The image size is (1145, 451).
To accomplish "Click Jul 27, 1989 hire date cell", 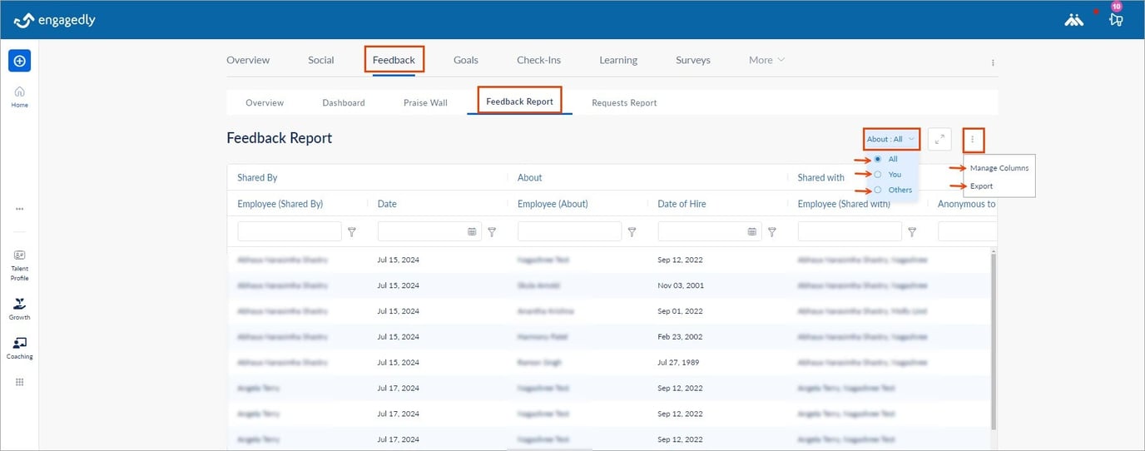I will pyautogui.click(x=678, y=363).
